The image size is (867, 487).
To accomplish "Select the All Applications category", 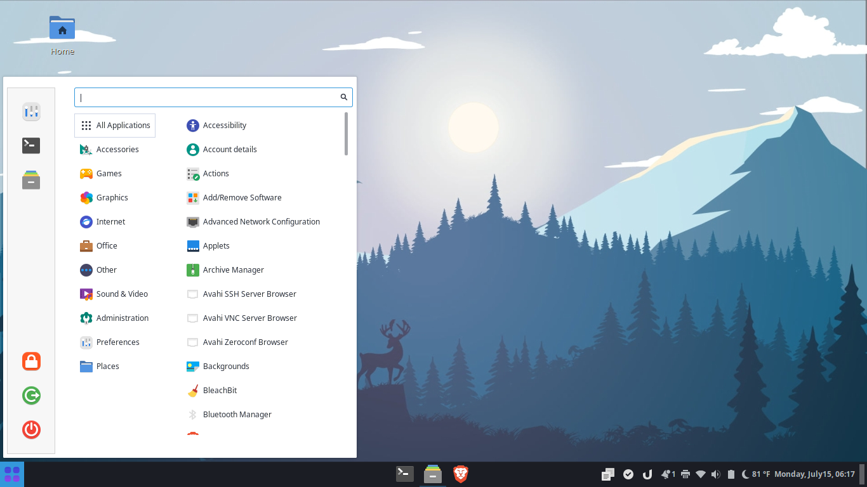I will pos(115,126).
